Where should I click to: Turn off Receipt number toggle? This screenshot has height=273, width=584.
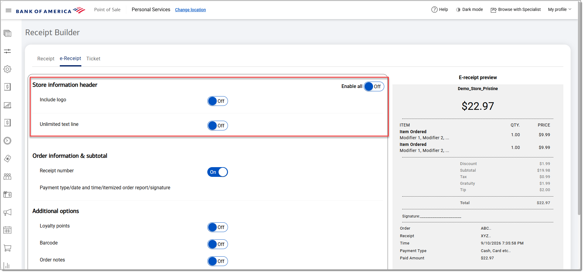click(218, 172)
